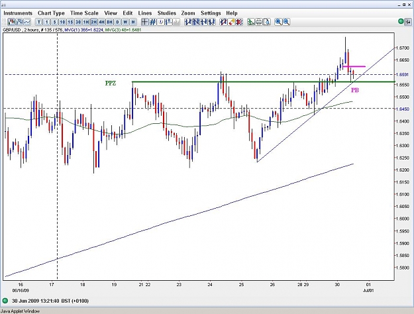Open the View menu
Viewport: 414px width, 314px height.
tap(111, 13)
